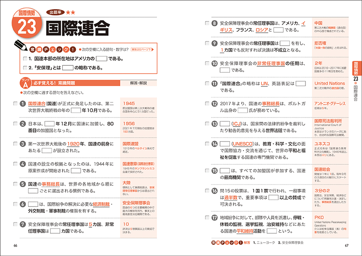Click the answer 国連総会
The image size is (362, 256).
[322, 169]
